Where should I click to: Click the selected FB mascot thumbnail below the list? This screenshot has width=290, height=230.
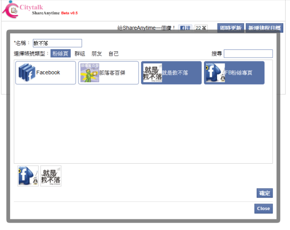click(x=28, y=176)
